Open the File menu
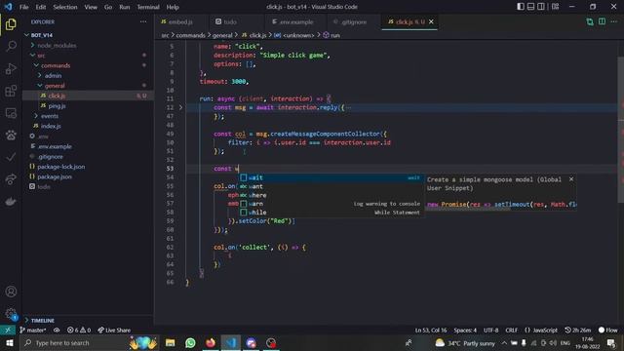Viewport: 624px width, 351px height. pyautogui.click(x=23, y=7)
